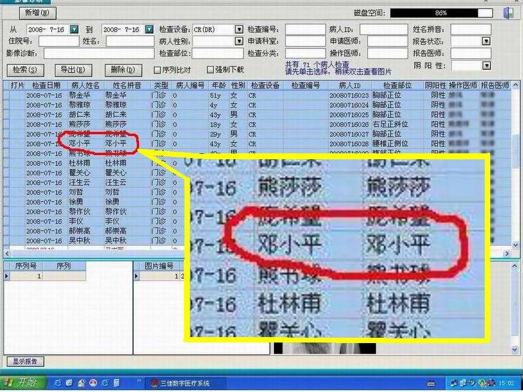Click the 姓名拼音 column header

(127, 85)
